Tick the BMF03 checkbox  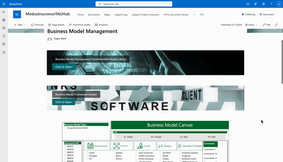point(65,152)
